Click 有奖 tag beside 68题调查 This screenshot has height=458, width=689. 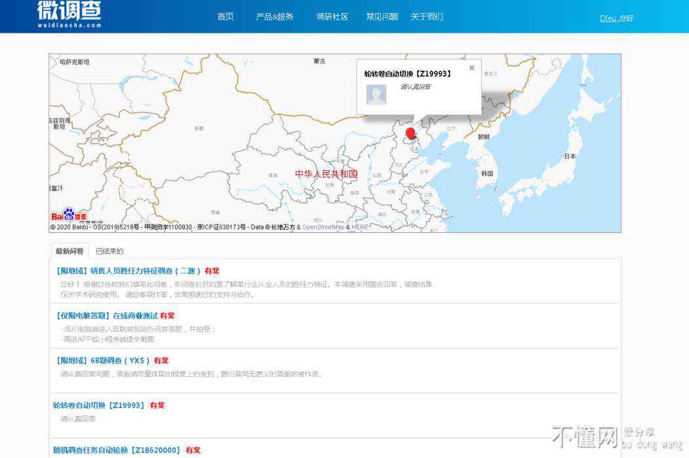point(161,361)
